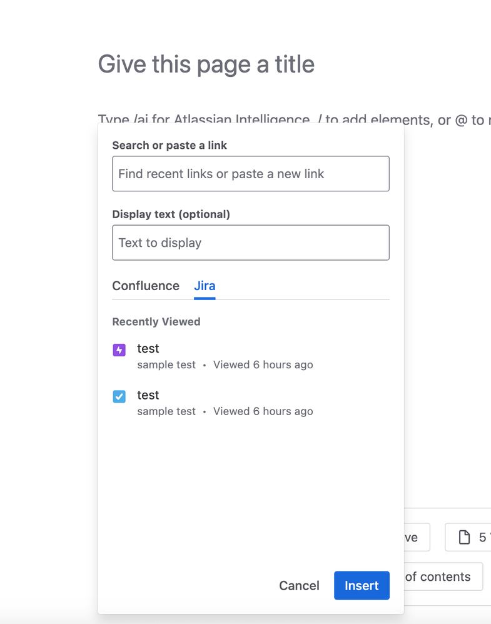Click the 'Text to display' input field
This screenshot has height=624, width=491.
250,243
